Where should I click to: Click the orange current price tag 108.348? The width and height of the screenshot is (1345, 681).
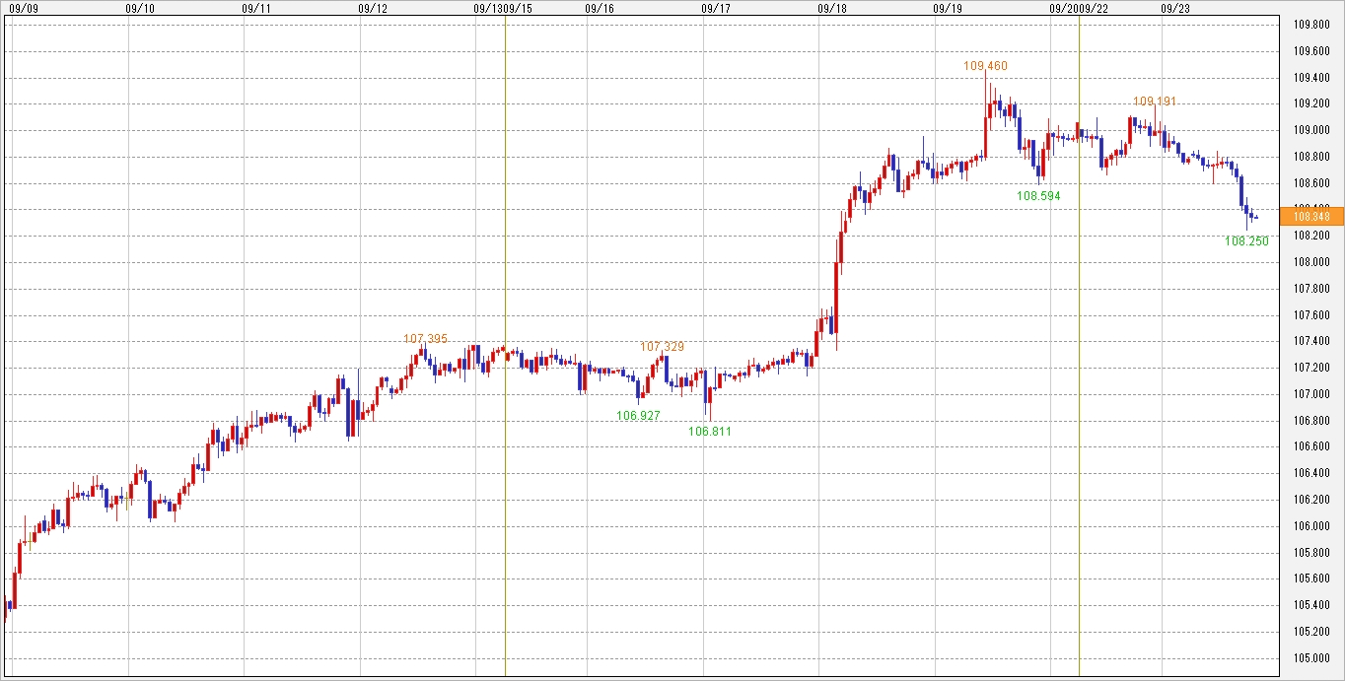[1310, 216]
